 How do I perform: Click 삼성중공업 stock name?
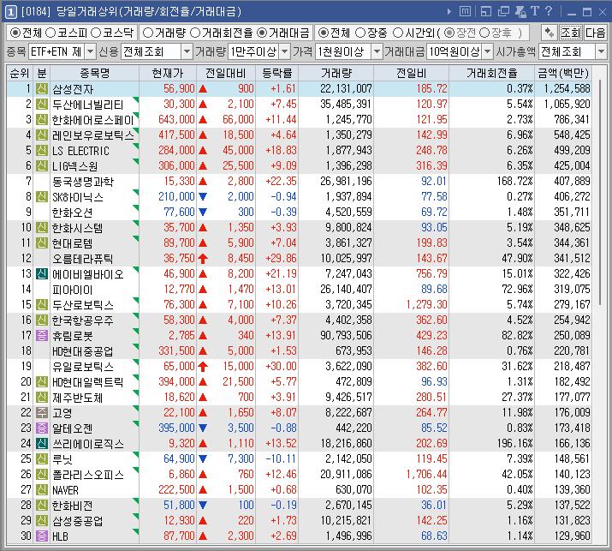pyautogui.click(x=78, y=520)
